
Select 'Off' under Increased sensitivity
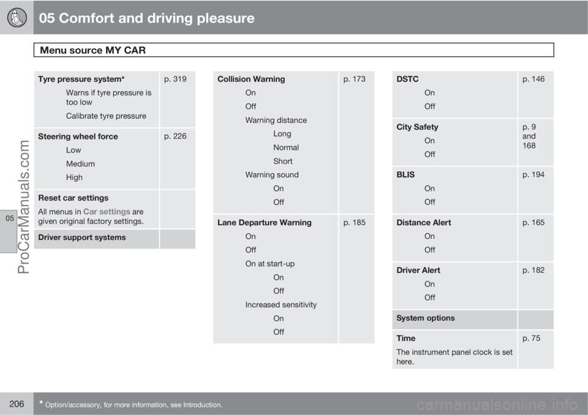279,332
